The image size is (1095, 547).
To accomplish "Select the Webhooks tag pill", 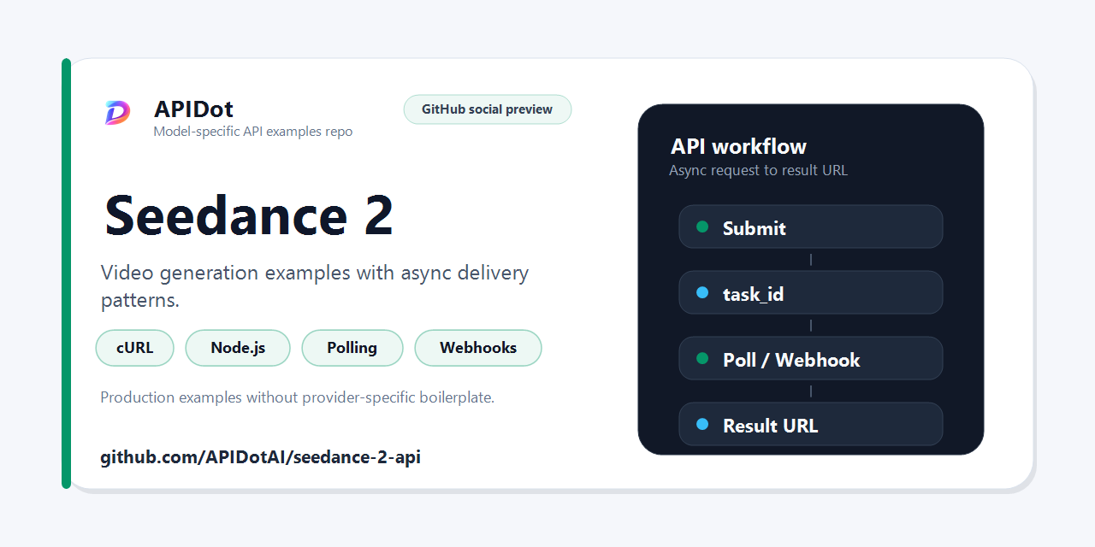I will point(478,348).
